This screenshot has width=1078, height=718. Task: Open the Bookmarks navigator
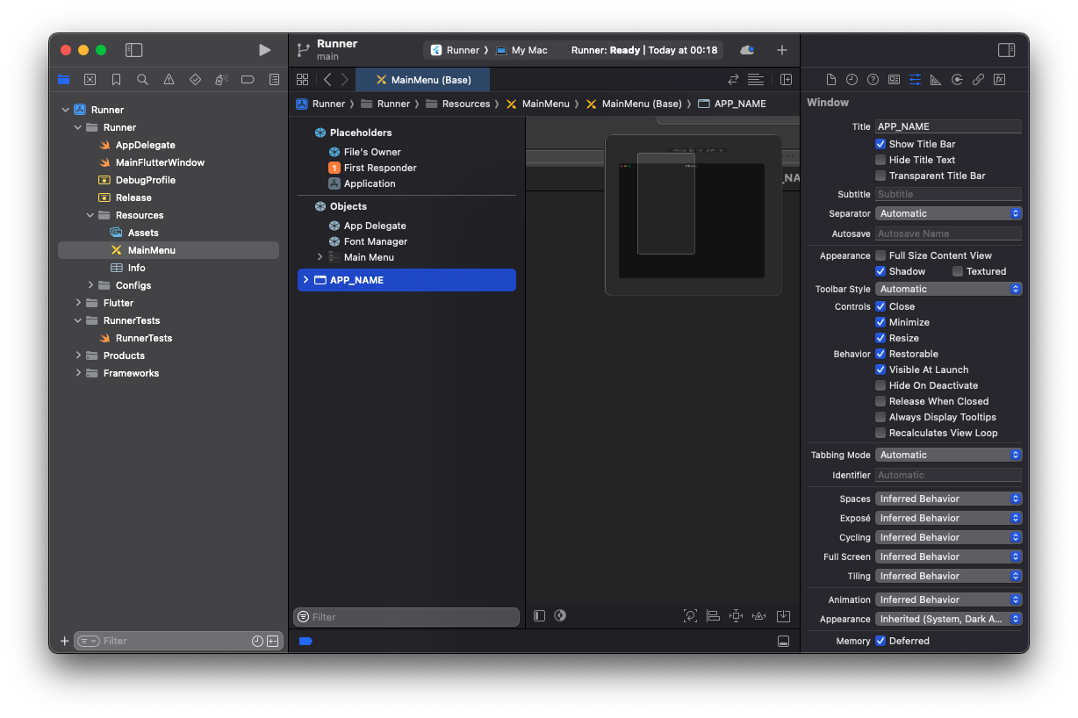(x=115, y=79)
